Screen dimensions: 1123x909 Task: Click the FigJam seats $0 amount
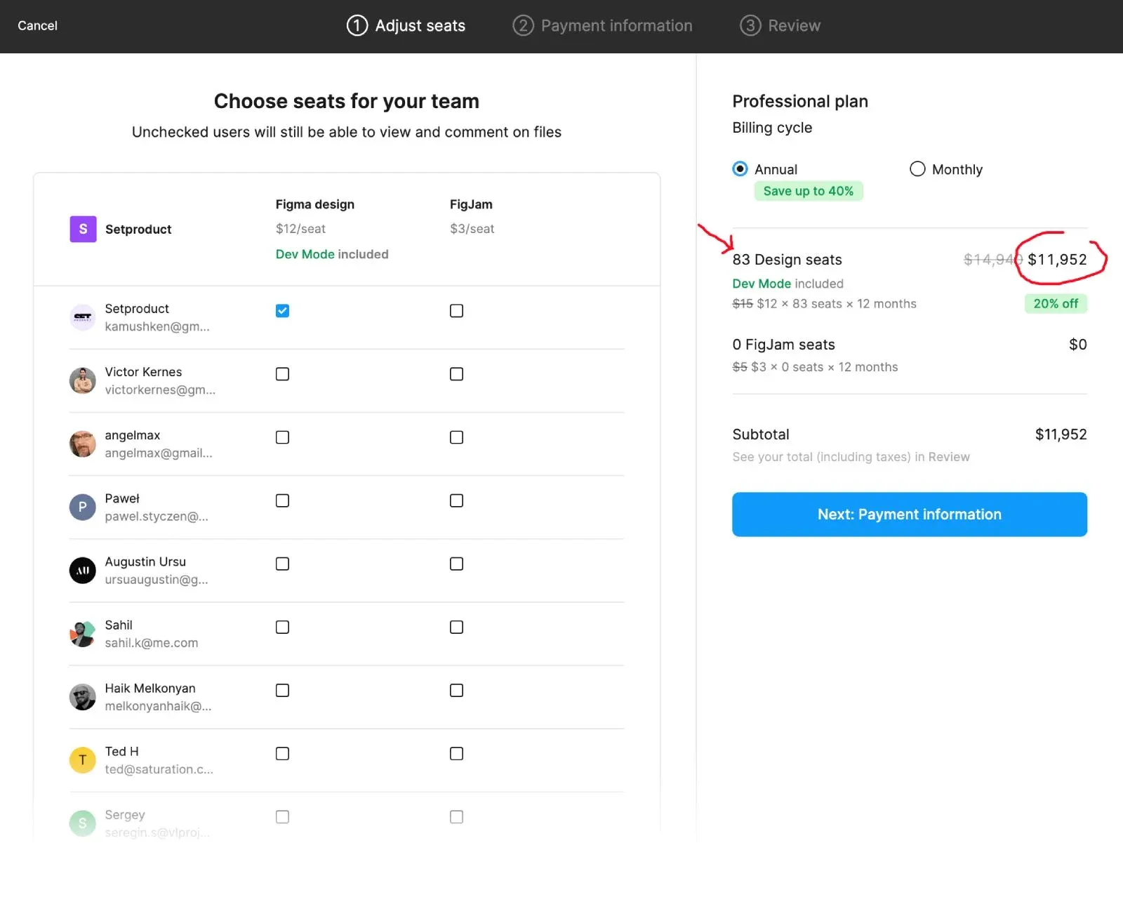1077,345
